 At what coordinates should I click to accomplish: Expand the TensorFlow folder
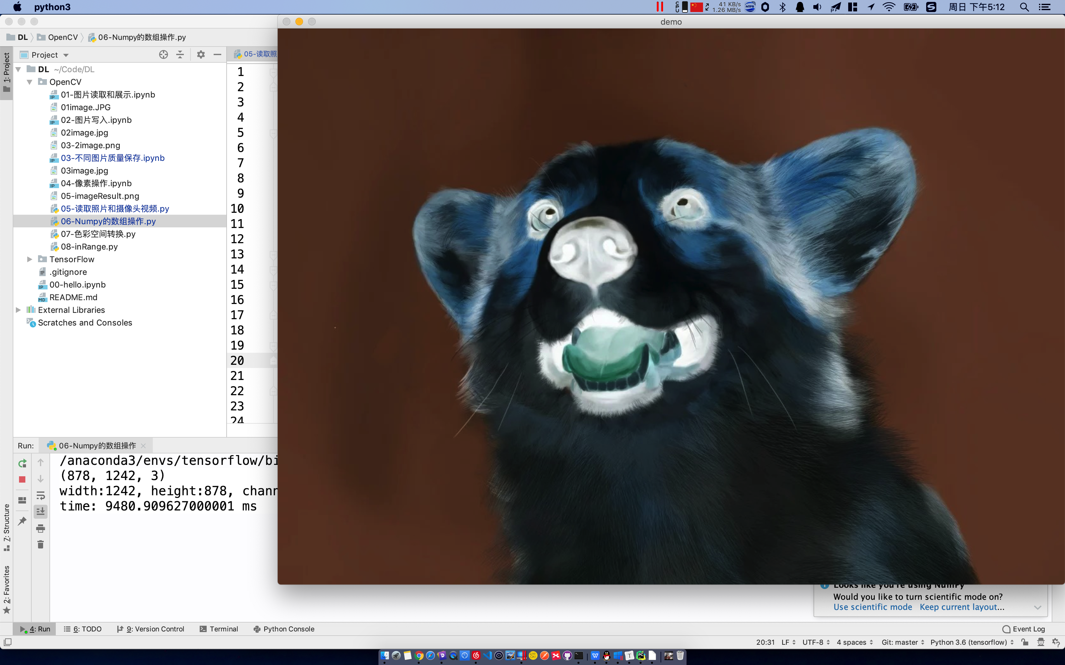point(29,259)
